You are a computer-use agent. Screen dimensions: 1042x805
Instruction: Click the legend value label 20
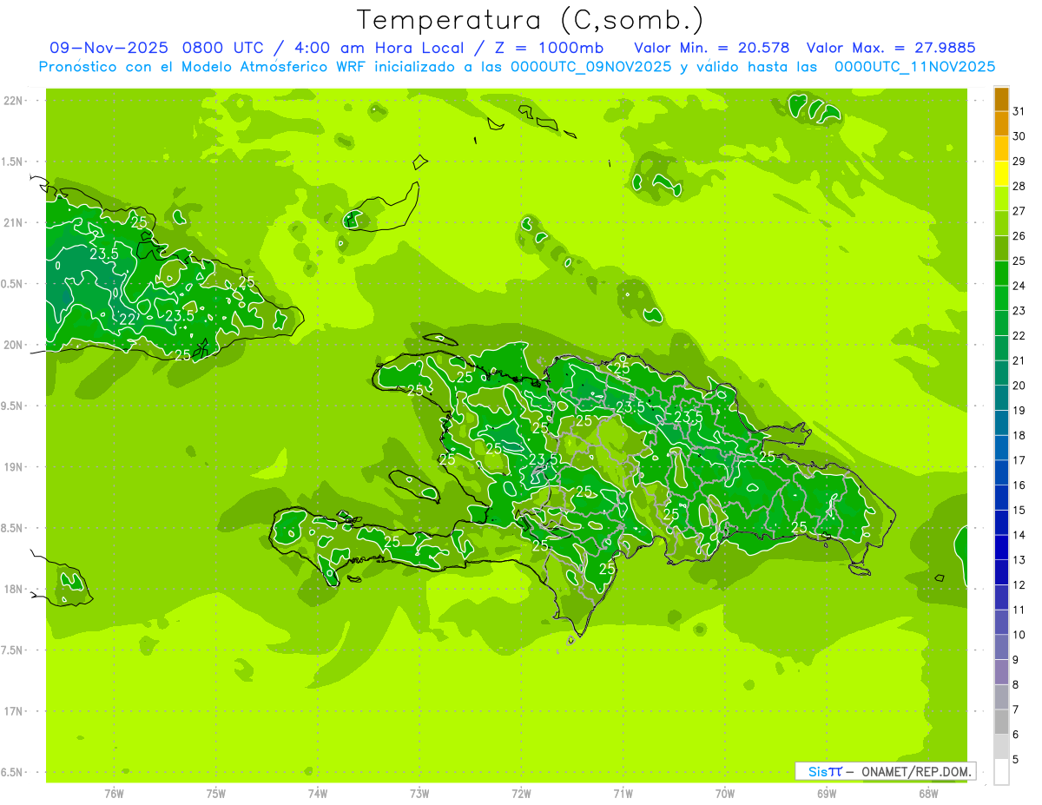pyautogui.click(x=1019, y=386)
